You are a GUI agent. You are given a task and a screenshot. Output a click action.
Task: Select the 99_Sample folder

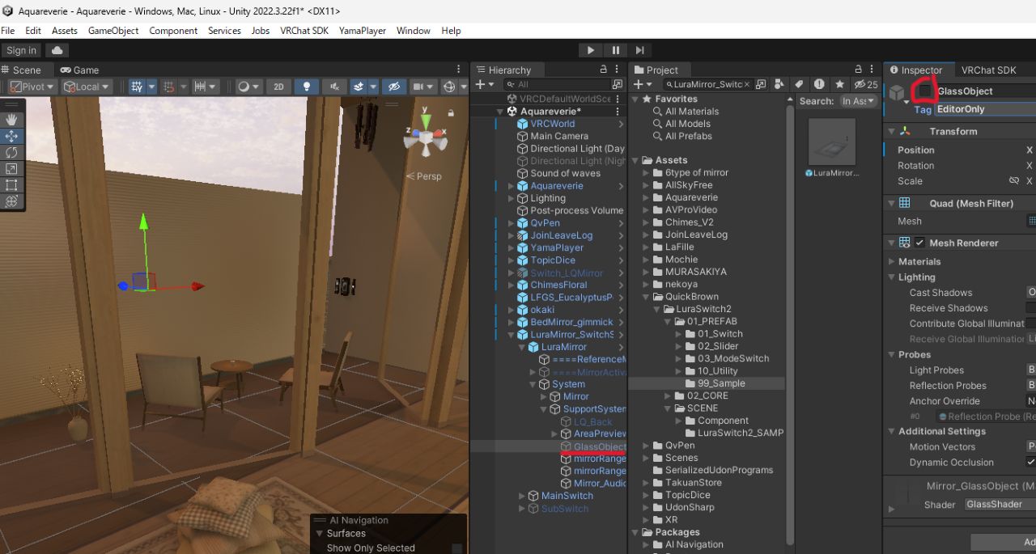tap(721, 383)
